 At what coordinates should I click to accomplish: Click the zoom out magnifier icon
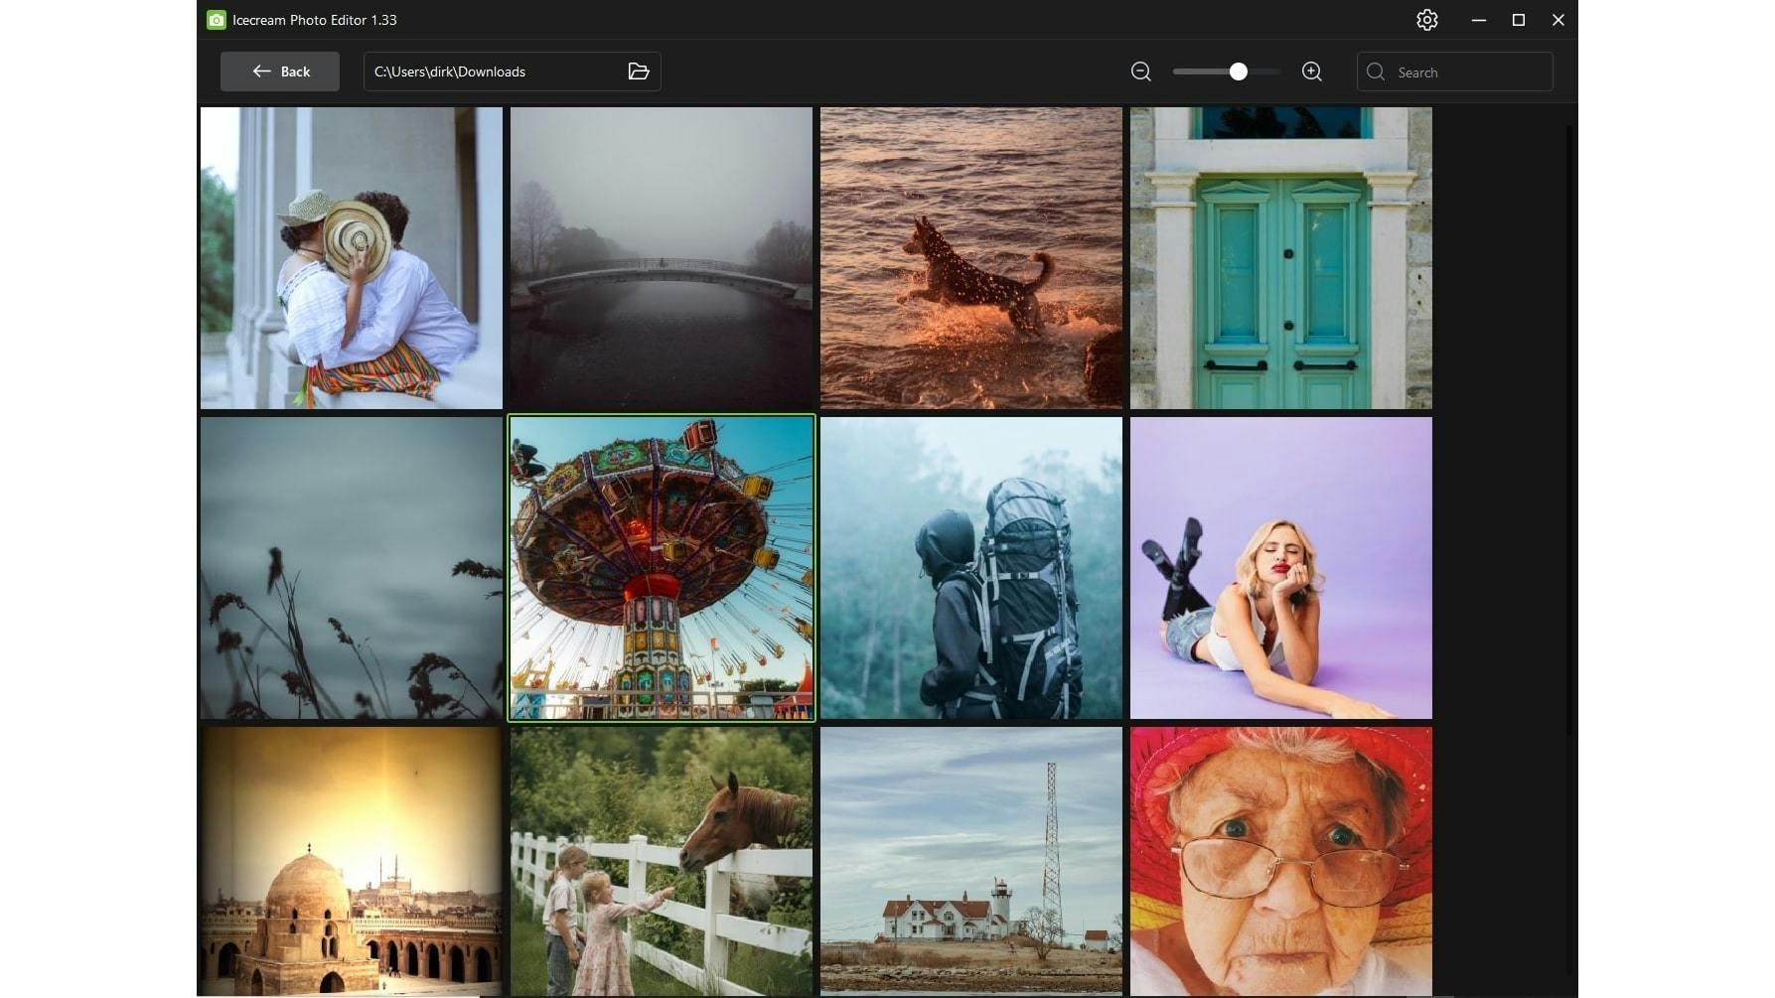tap(1141, 71)
